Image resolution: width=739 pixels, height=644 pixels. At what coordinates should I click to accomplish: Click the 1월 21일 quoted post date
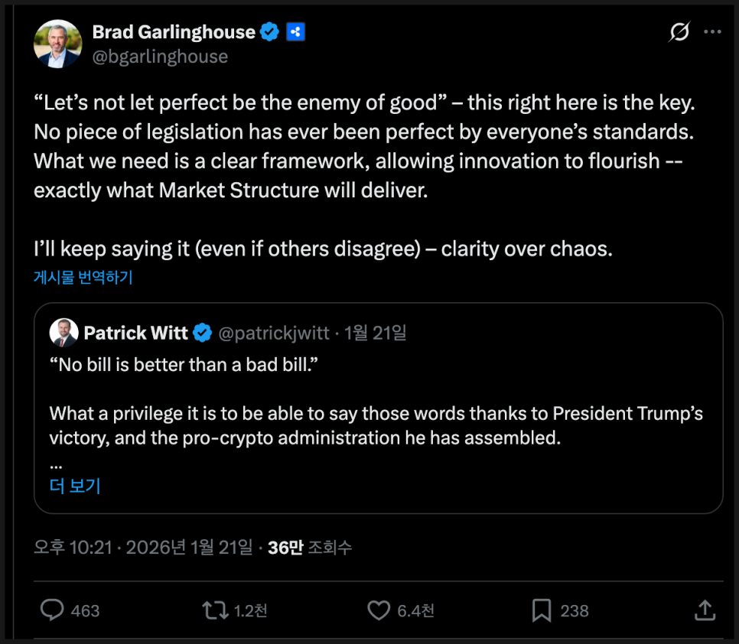[376, 333]
